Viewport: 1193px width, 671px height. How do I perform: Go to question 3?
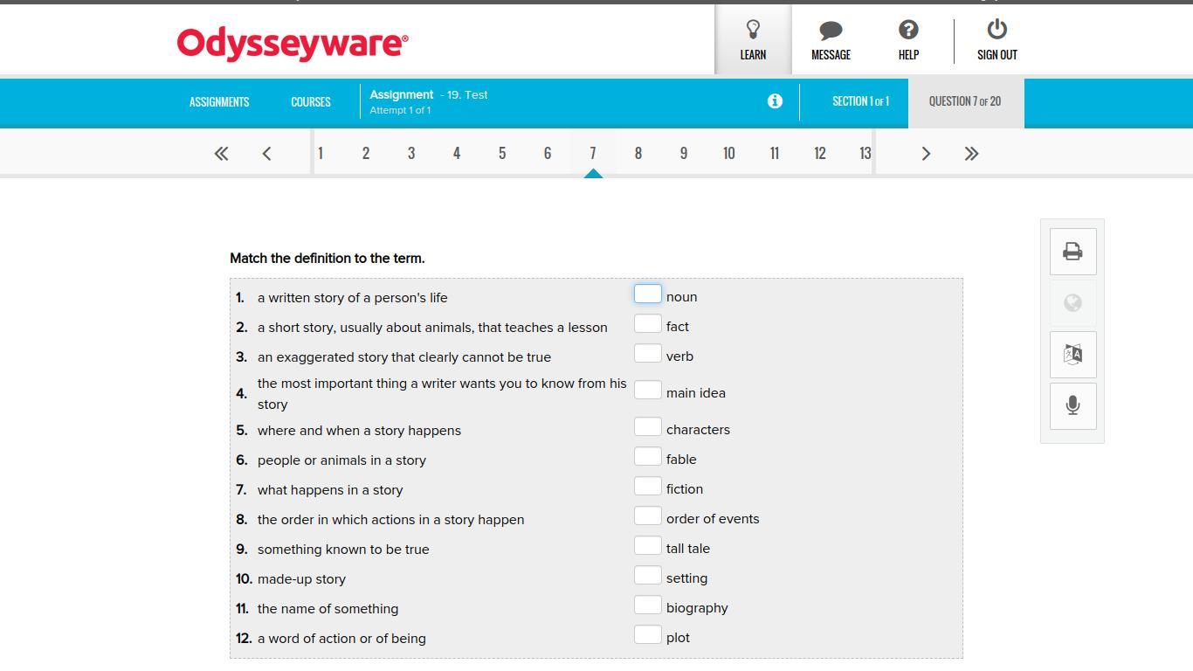[x=411, y=154]
